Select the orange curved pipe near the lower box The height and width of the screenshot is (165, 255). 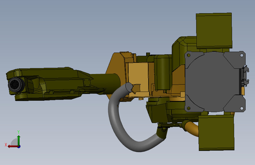192,128
